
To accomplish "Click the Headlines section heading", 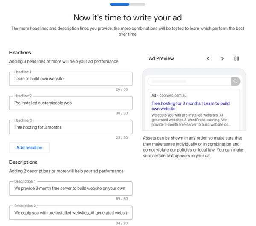I will 20,53.
